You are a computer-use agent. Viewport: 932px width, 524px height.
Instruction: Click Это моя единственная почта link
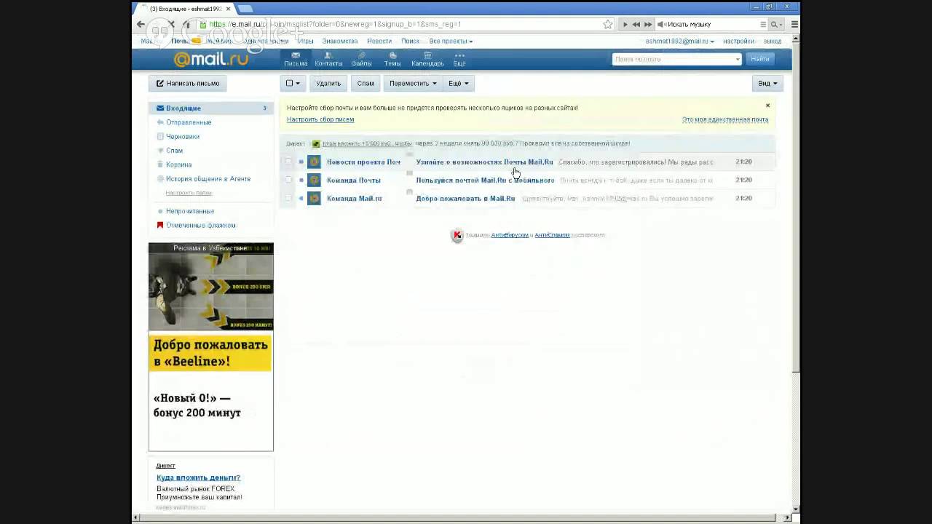pos(725,119)
